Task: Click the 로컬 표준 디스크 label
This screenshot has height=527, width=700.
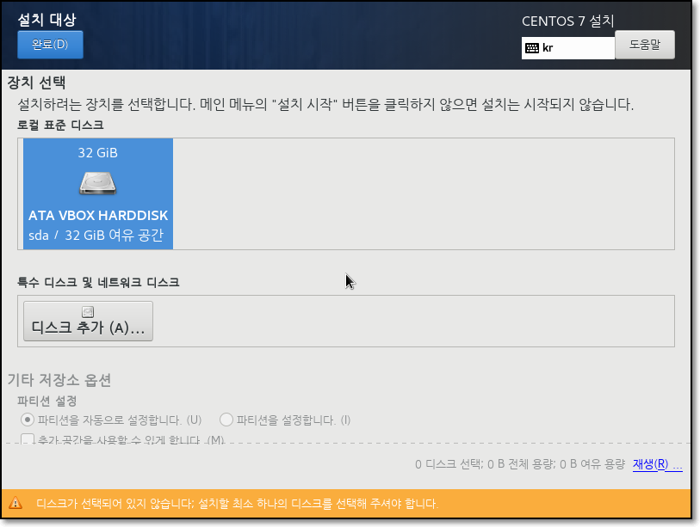Action: pyautogui.click(x=60, y=125)
